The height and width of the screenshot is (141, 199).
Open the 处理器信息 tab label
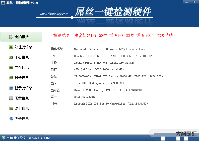[x=23, y=47]
